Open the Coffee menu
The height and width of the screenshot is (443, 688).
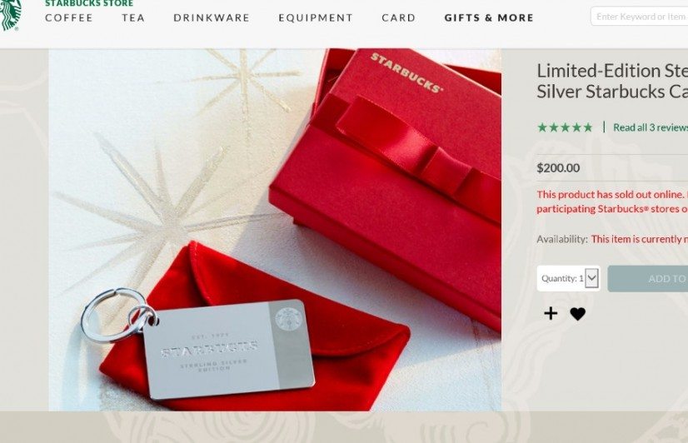pos(69,18)
